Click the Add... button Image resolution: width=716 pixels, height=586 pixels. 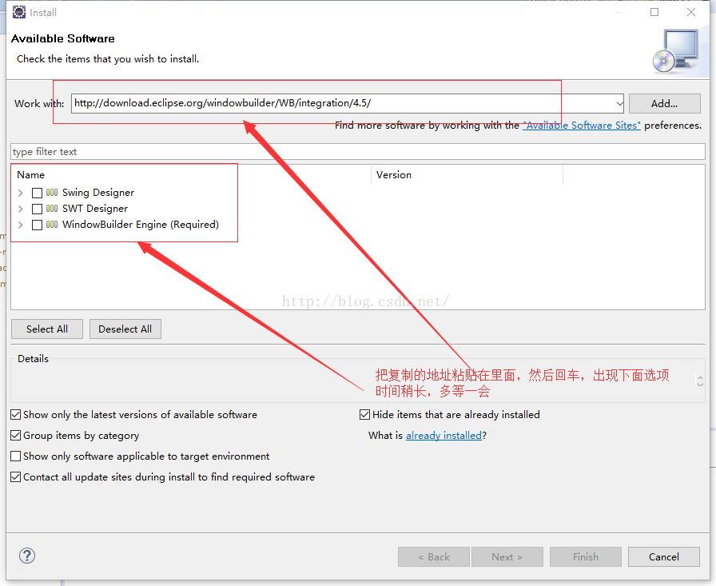click(x=664, y=104)
